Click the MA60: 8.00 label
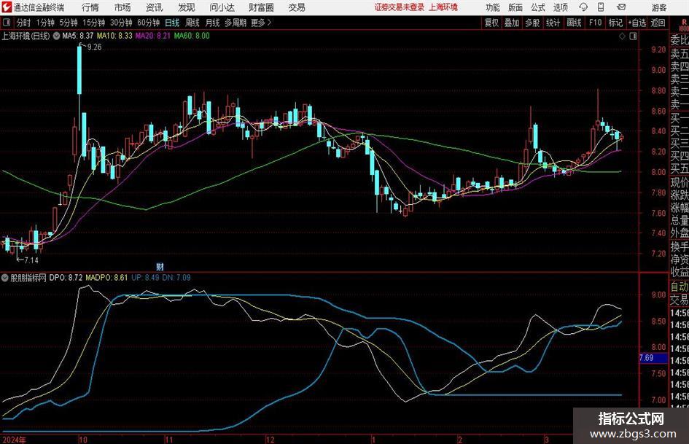 click(192, 36)
